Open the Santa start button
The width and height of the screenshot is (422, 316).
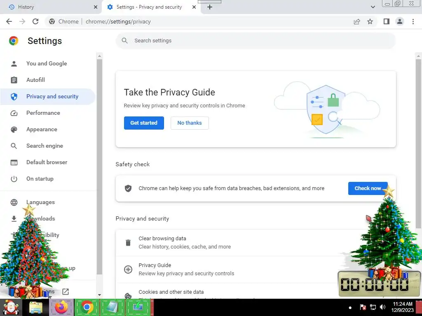pos(11,307)
